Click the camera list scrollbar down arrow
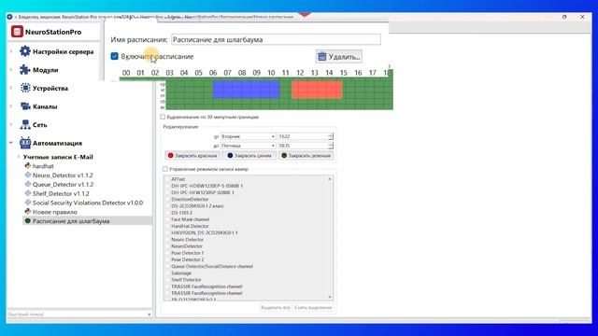 [330, 297]
